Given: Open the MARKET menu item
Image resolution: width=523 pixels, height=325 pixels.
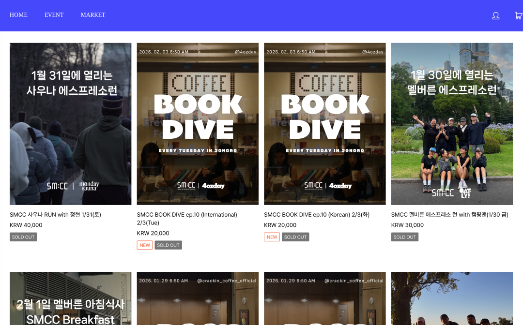Looking at the screenshot, I should pos(93,15).
